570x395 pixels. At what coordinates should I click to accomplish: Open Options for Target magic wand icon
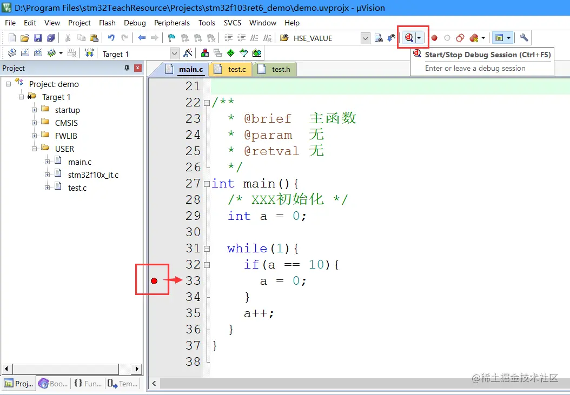(188, 53)
